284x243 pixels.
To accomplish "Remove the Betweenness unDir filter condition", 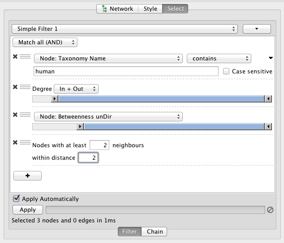I will [x=15, y=115].
